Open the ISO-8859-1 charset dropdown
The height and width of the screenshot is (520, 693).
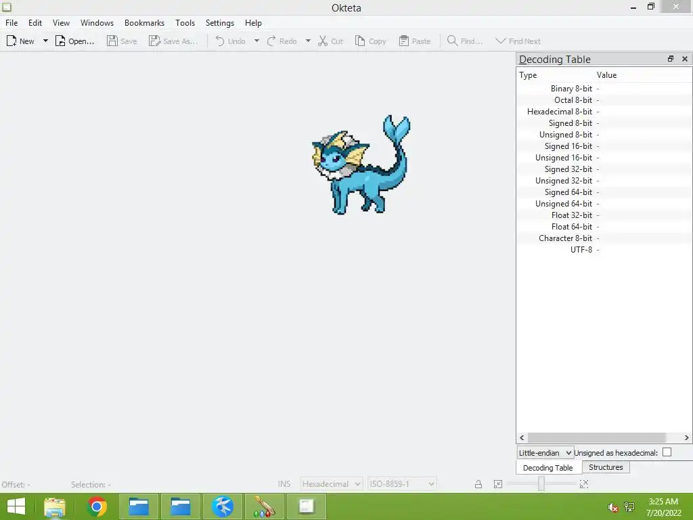click(x=402, y=483)
